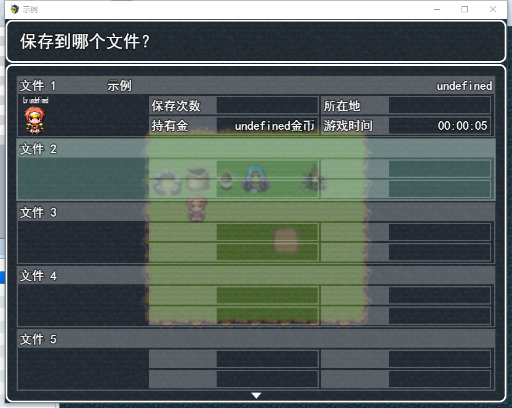Click the 所在地 label in 文件 1

pos(342,106)
